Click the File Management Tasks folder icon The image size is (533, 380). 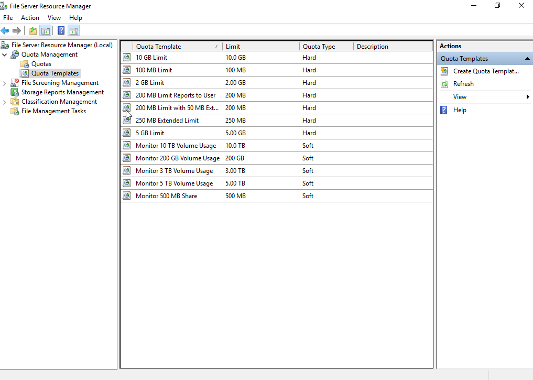pyautogui.click(x=15, y=111)
